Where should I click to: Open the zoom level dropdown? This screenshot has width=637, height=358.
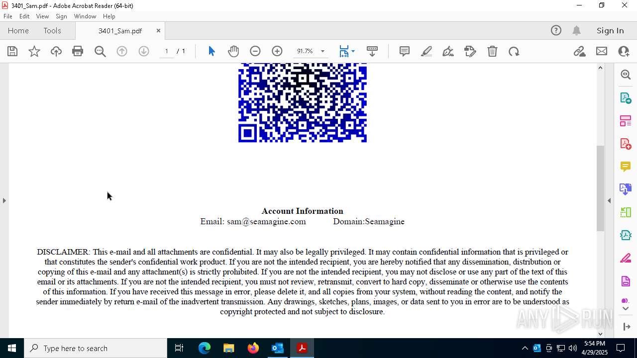322,51
